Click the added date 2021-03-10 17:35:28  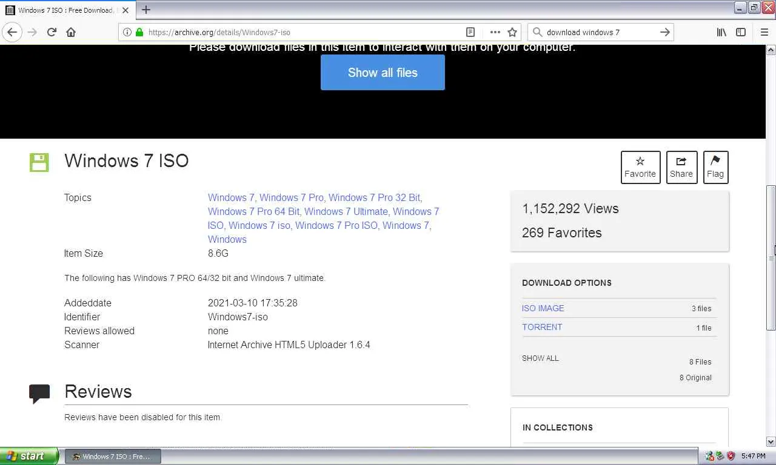tap(253, 303)
